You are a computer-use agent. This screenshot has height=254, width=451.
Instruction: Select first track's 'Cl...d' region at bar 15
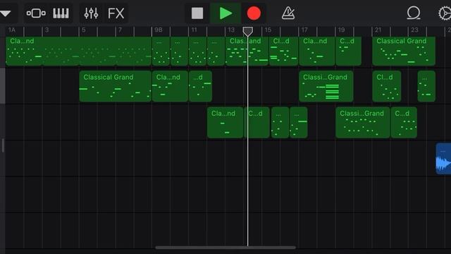pyautogui.click(x=283, y=51)
